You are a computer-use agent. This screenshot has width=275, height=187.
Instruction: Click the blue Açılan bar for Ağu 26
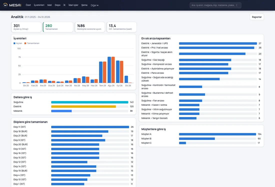(x=109, y=70)
